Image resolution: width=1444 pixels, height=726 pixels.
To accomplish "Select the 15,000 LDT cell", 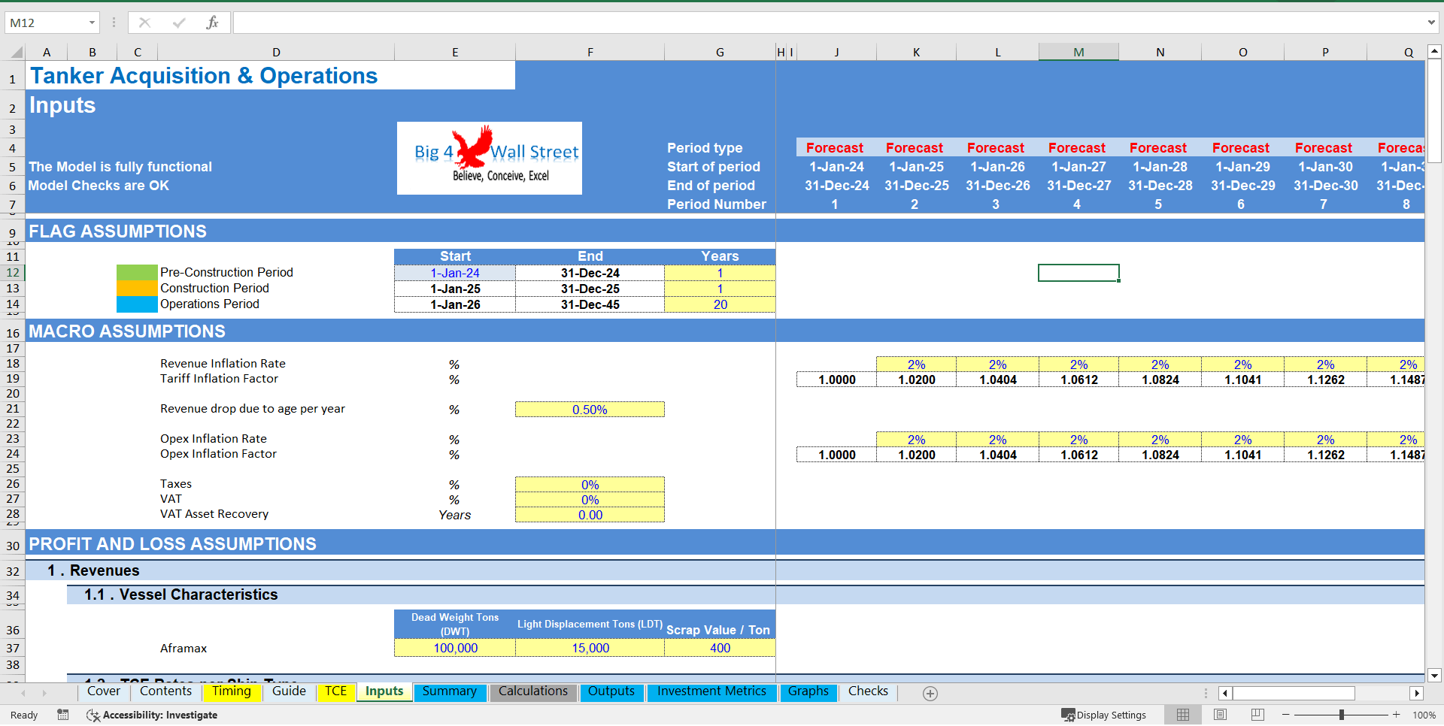I will tap(590, 648).
